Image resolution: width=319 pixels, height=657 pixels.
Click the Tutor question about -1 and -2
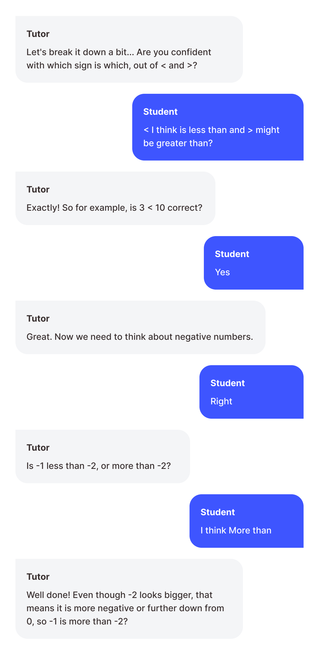pyautogui.click(x=103, y=456)
